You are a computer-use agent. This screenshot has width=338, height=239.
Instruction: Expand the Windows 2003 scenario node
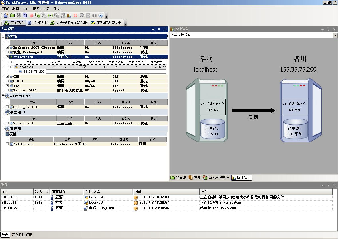pos(7,90)
